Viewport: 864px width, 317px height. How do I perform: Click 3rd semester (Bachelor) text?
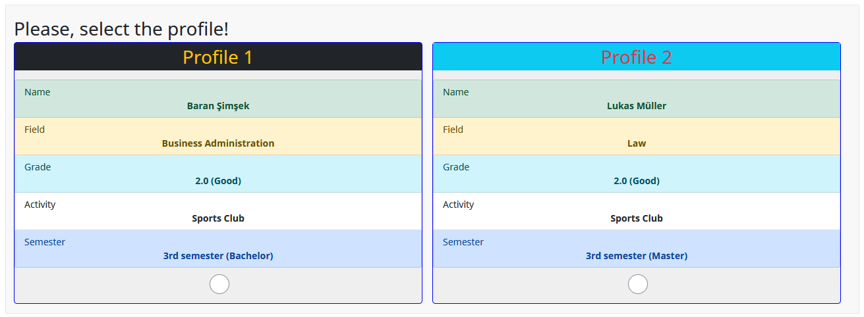point(218,256)
